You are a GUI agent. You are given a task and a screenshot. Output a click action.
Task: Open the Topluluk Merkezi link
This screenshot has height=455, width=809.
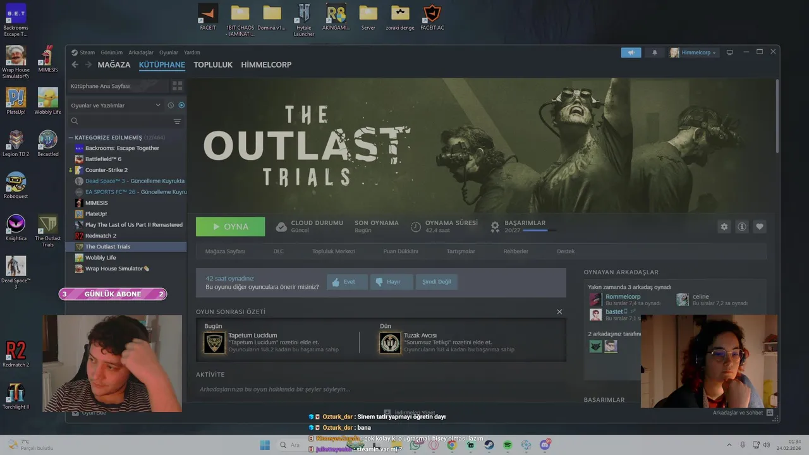tap(334, 252)
